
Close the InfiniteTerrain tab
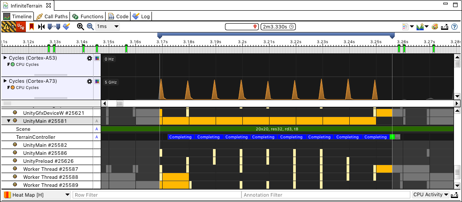click(x=49, y=6)
